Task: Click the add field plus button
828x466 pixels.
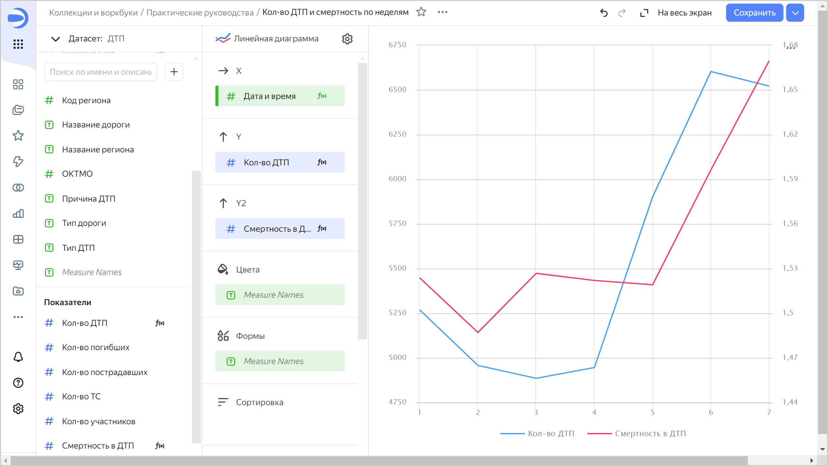Action: click(174, 72)
